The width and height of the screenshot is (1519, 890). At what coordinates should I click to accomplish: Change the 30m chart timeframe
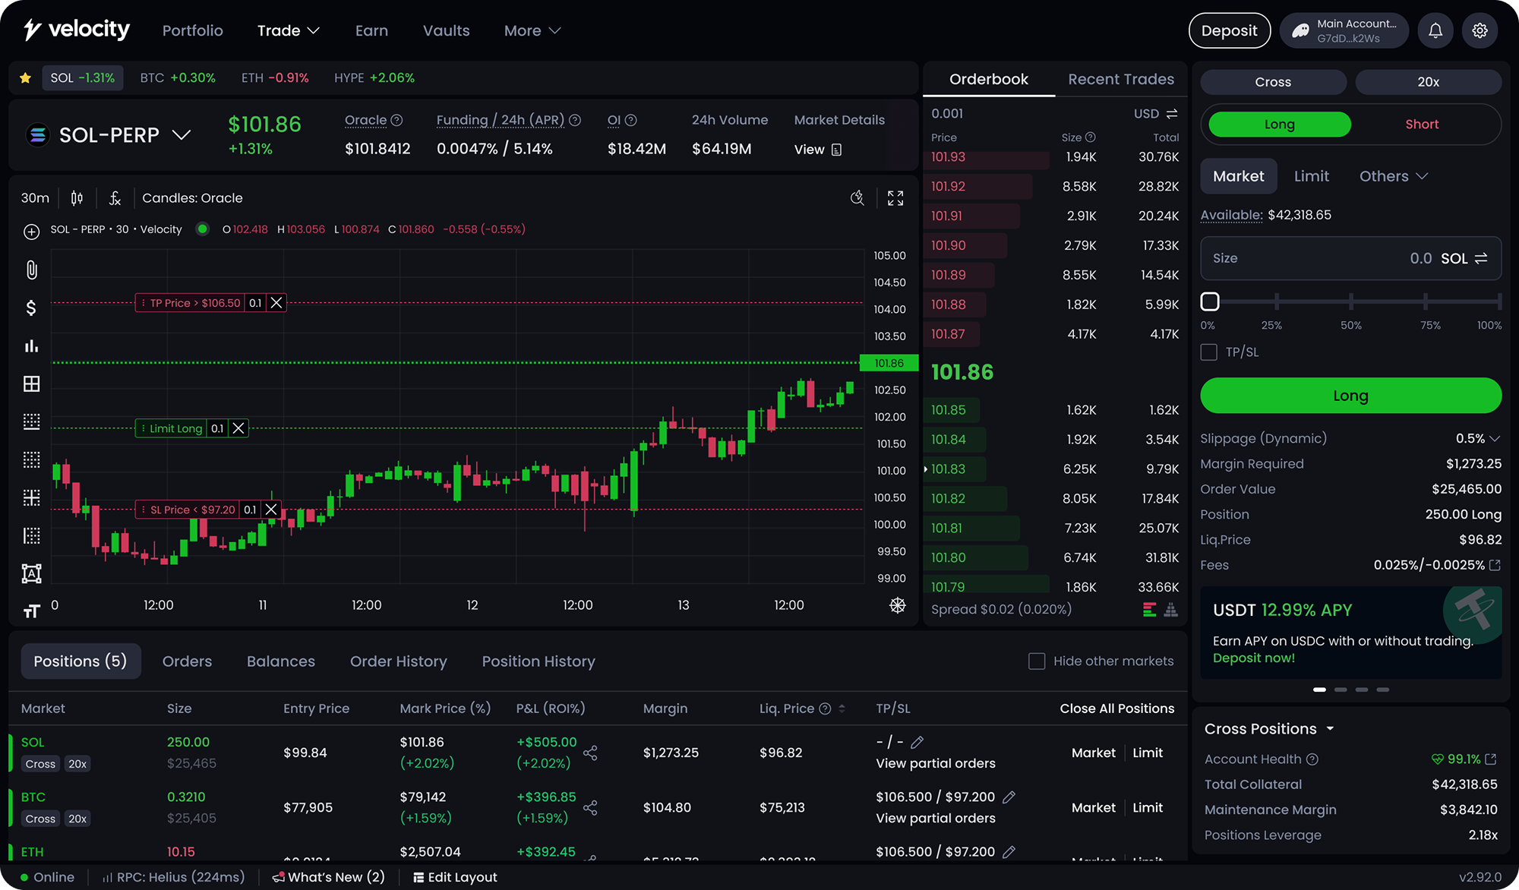(35, 198)
